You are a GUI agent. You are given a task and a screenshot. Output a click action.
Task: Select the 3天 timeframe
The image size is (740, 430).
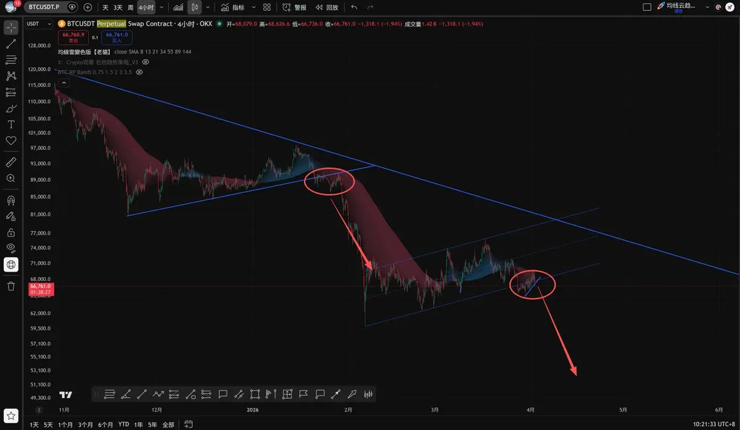pyautogui.click(x=118, y=7)
